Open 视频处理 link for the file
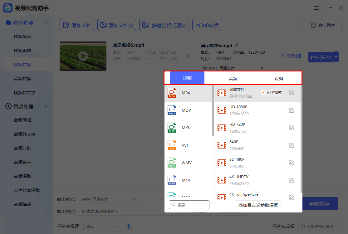Screen dimensions: 348x234 [x=291, y=56]
